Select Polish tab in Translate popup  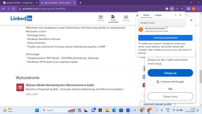click(146, 15)
